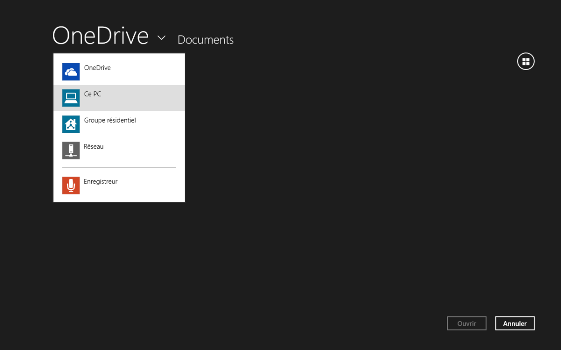561x350 pixels.
Task: Pick the Groupe résidentiel label
Action: [x=110, y=120]
